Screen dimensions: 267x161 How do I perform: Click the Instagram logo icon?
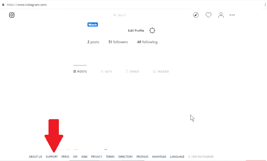click(x=12, y=15)
